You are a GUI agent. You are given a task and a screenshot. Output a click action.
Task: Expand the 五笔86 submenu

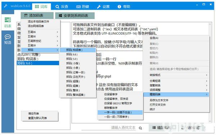tap(40, 32)
